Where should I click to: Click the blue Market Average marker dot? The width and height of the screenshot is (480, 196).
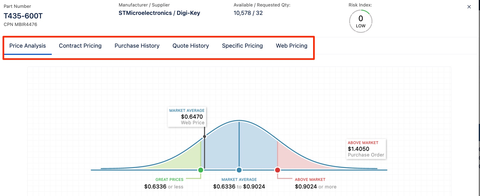pyautogui.click(x=239, y=170)
